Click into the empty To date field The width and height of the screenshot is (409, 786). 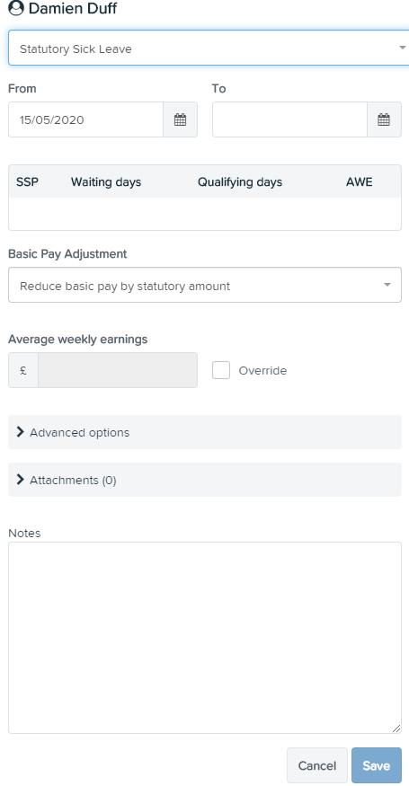click(289, 119)
